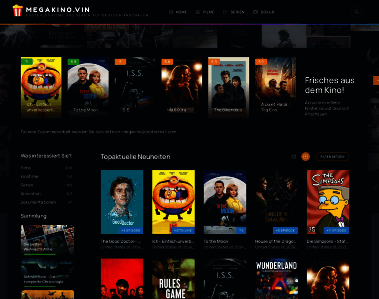This screenshot has width=379, height=299.
Task: Click the Sammlung heading
Action: (x=33, y=216)
